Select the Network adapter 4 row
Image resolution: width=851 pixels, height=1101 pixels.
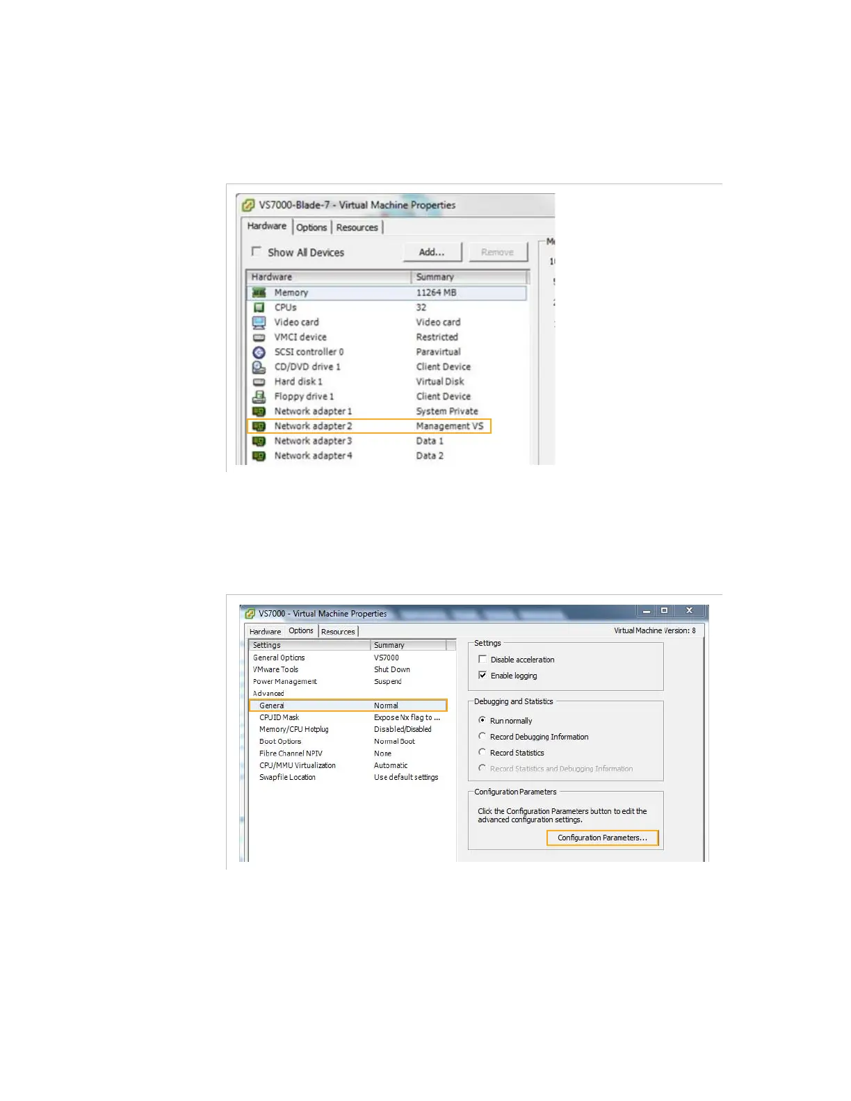click(387, 456)
